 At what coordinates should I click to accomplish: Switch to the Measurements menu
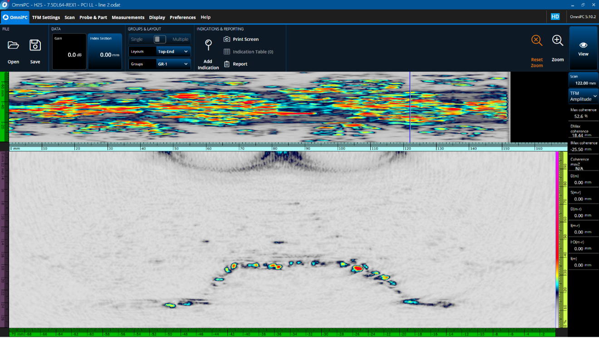(x=128, y=17)
